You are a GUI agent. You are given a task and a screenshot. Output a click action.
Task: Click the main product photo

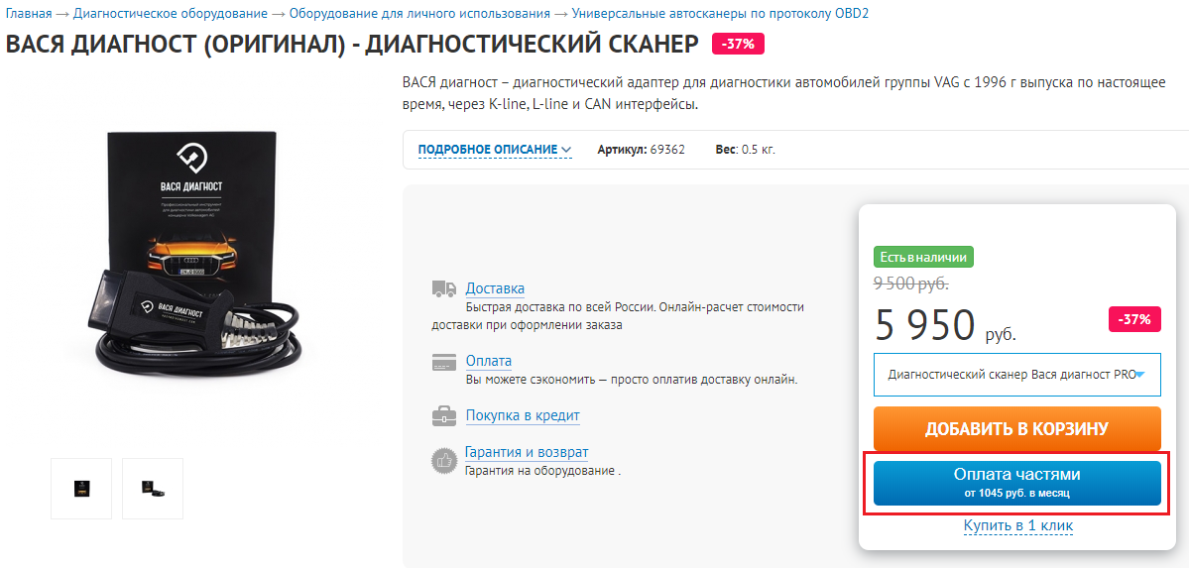(198, 260)
